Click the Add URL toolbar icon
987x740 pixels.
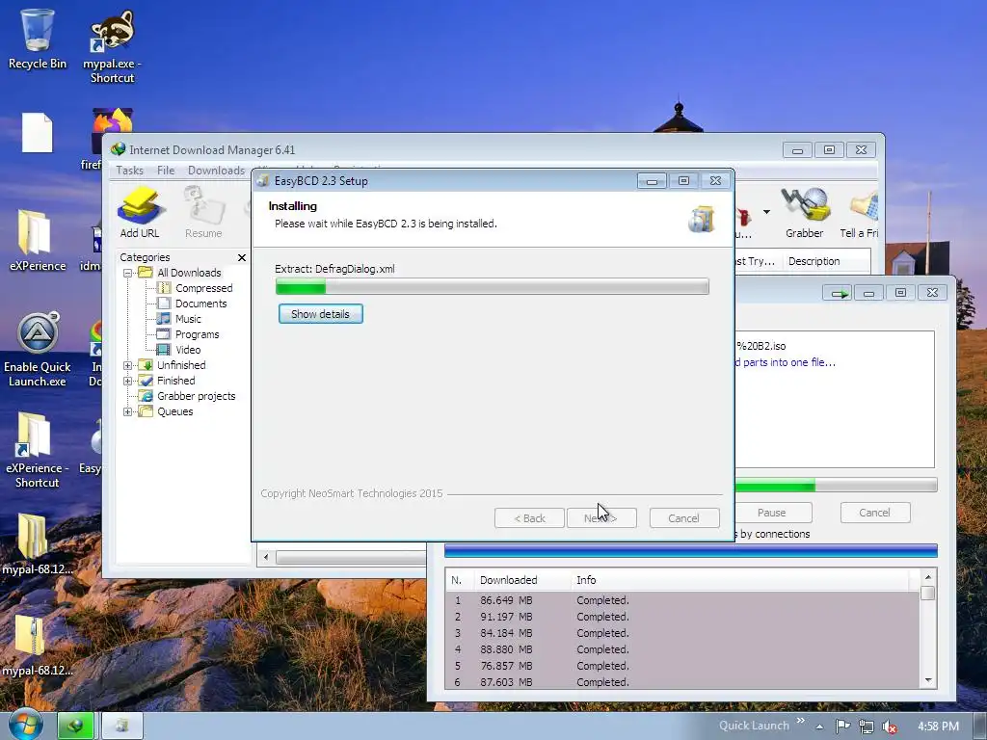(x=140, y=212)
